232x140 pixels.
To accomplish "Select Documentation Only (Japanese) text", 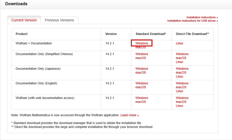I will coord(38,69).
